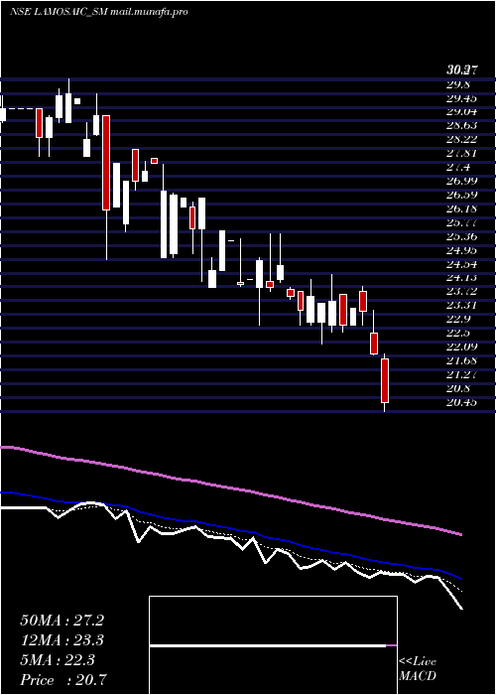This screenshot has width=496, height=695.
Task: Click the 29.04 price axis label
Action: coord(461,111)
